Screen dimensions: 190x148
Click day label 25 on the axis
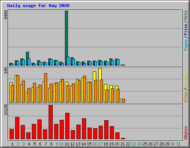pos(145,144)
